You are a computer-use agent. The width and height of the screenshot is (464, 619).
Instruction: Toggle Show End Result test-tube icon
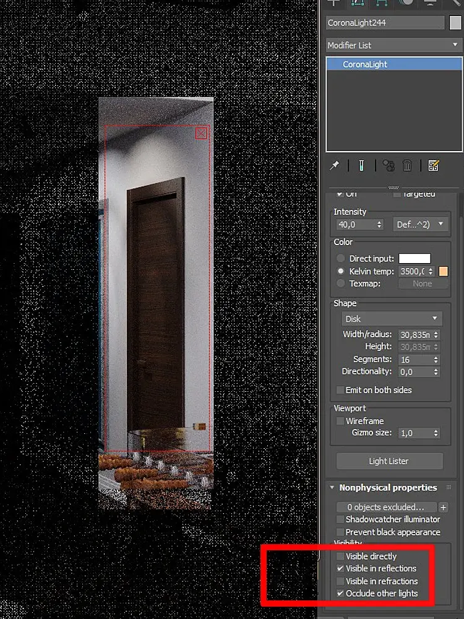click(361, 165)
